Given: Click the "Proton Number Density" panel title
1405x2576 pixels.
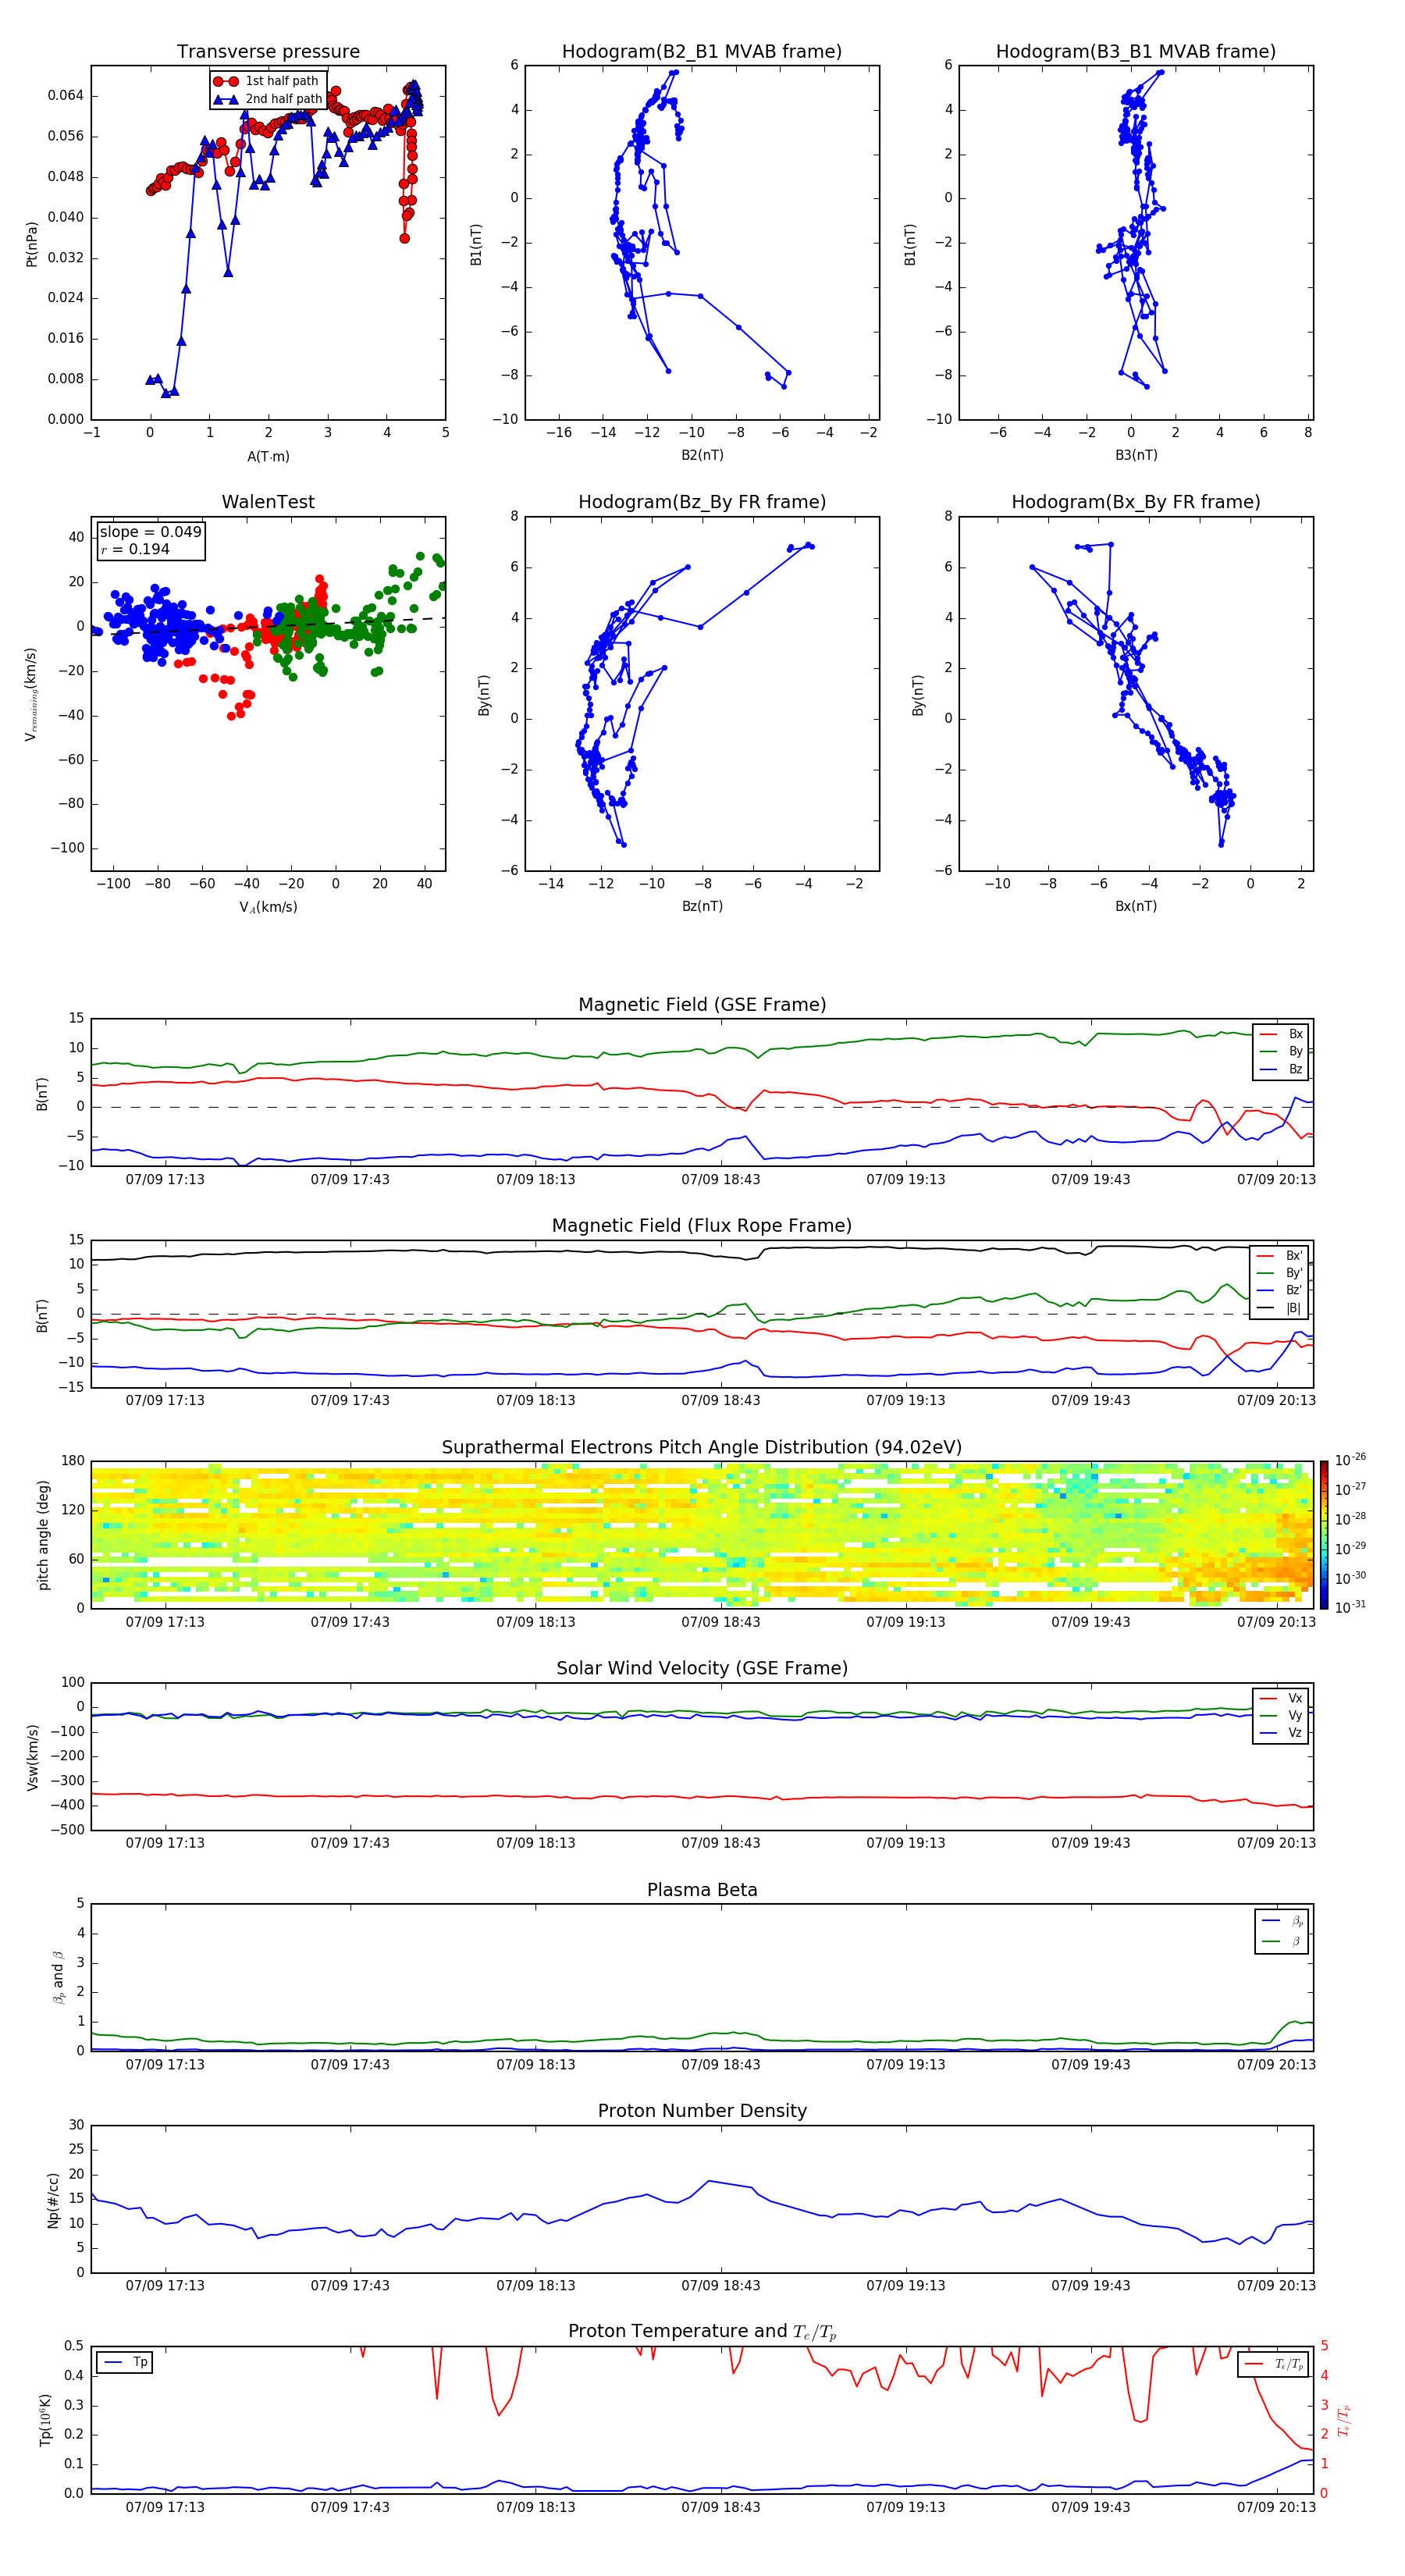Looking at the screenshot, I should [702, 2112].
